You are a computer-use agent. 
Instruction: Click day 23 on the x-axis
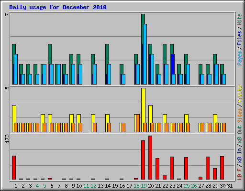tap(172, 186)
